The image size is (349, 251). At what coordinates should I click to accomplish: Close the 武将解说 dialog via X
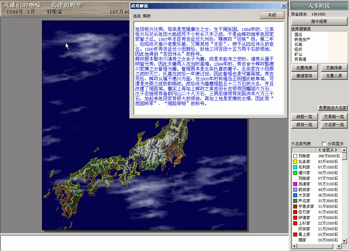click(x=283, y=6)
